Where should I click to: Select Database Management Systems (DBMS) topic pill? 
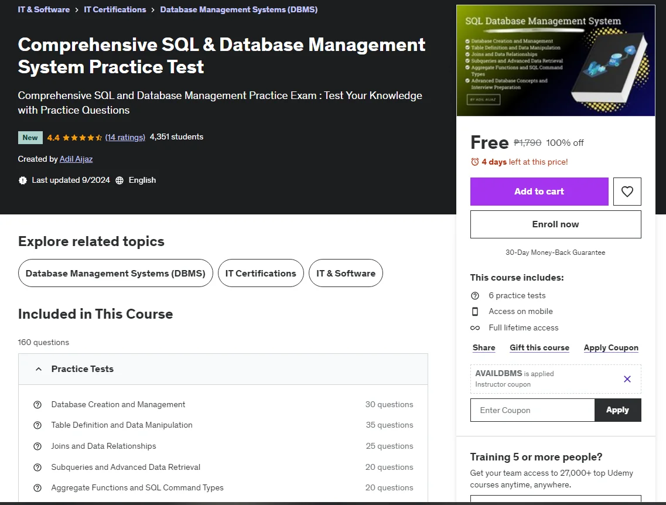[115, 273]
